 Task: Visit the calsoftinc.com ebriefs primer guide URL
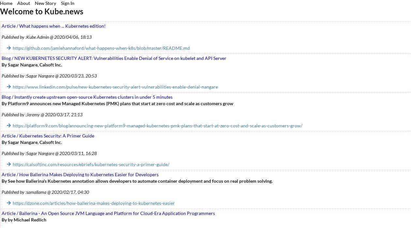[x=91, y=164]
